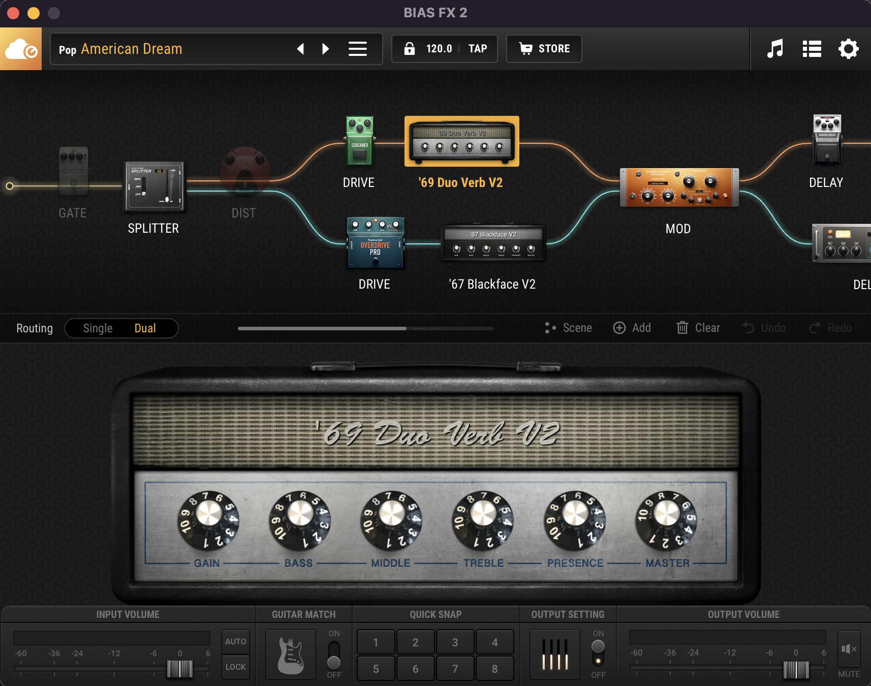Select Quick Snap slot 1
871x686 pixels.
(376, 642)
